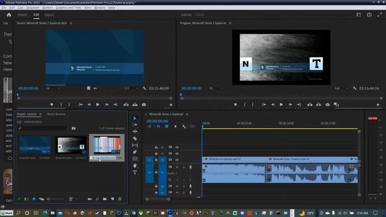Maximize video output full screen icon

pos(379,14)
